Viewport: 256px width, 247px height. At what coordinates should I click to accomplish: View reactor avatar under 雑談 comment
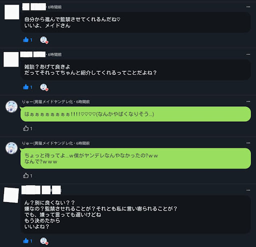click(x=44, y=87)
